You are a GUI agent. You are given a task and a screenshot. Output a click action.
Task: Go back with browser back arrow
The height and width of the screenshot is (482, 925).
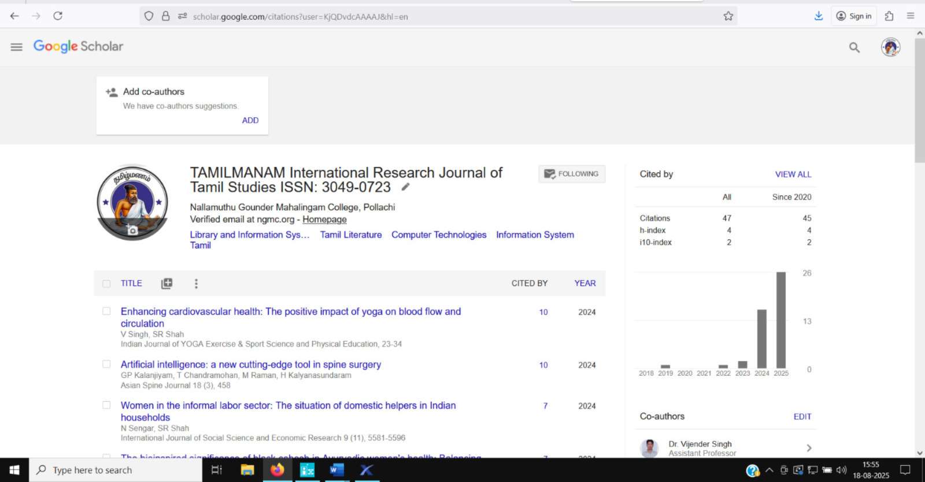[x=14, y=16]
